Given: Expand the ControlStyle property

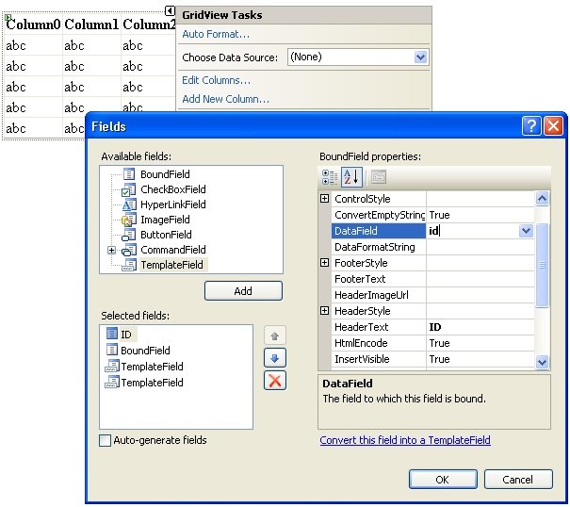Looking at the screenshot, I should (325, 199).
